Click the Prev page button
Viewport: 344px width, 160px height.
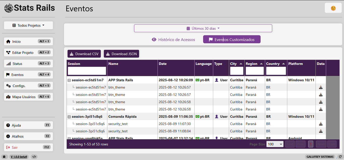point(300,144)
